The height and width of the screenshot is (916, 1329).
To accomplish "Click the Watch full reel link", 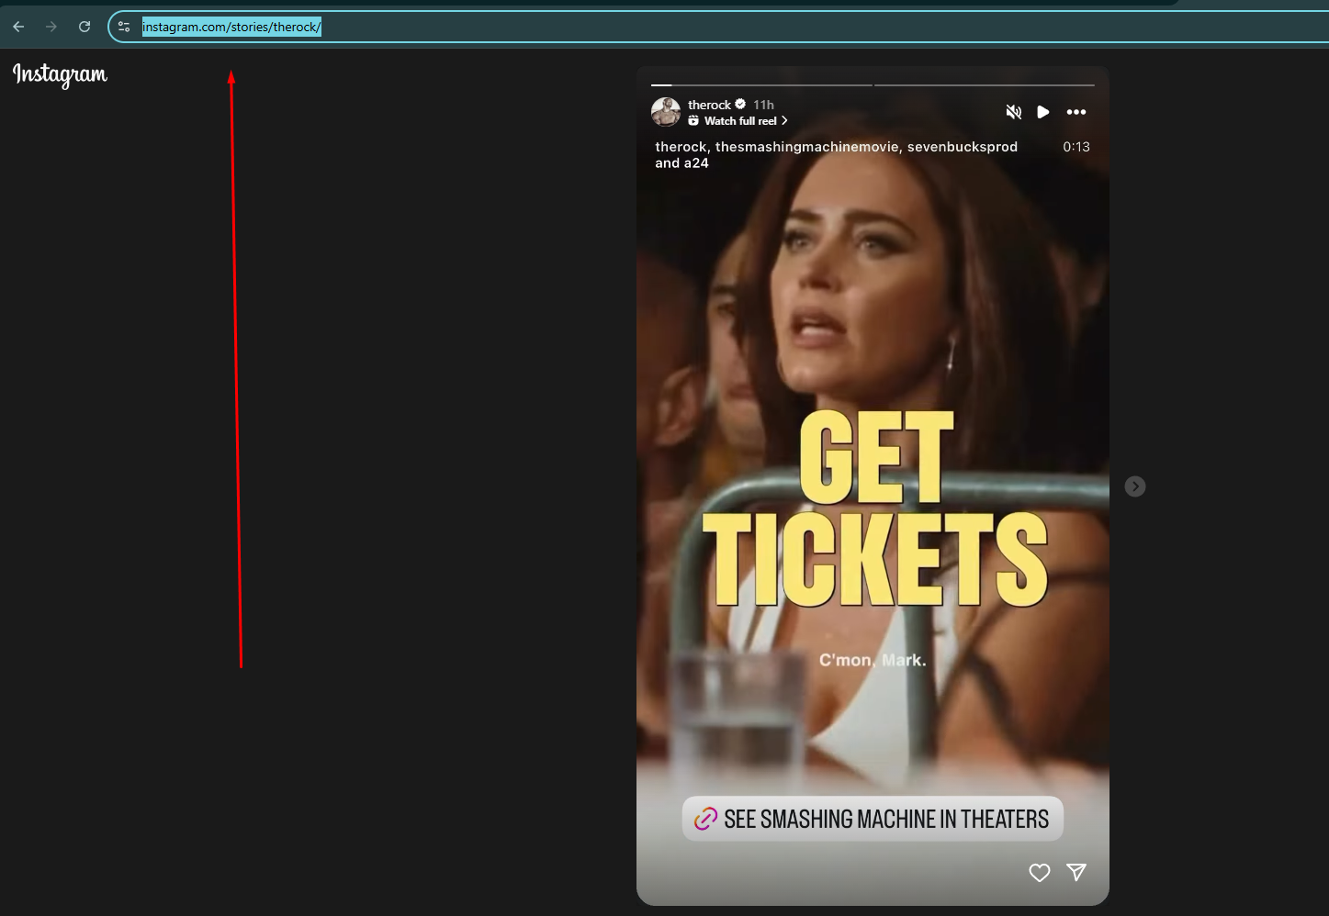I will [x=739, y=121].
